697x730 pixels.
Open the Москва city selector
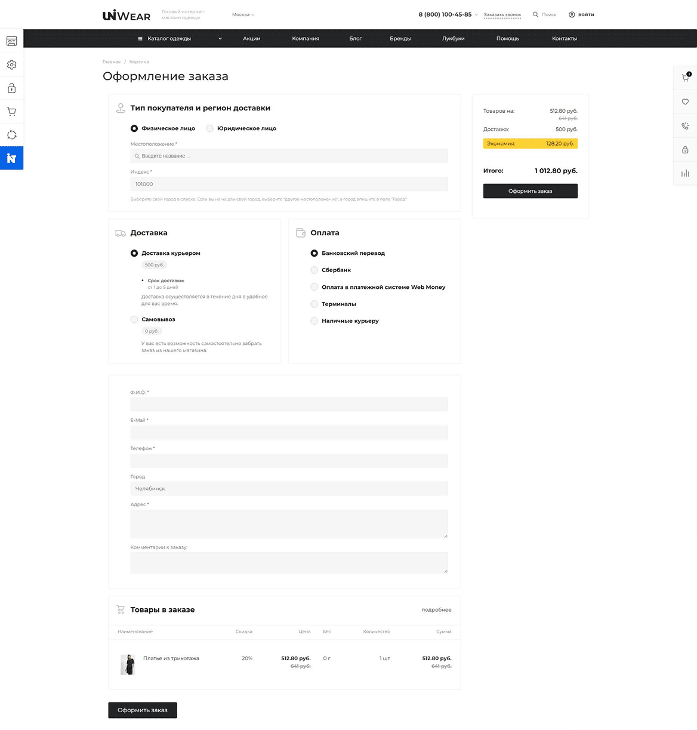click(x=243, y=14)
